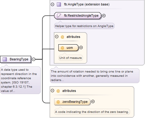The width and height of the screenshot is (145, 118).
Task: Click the 'Unit of measure' annotation
Action: pos(71,58)
